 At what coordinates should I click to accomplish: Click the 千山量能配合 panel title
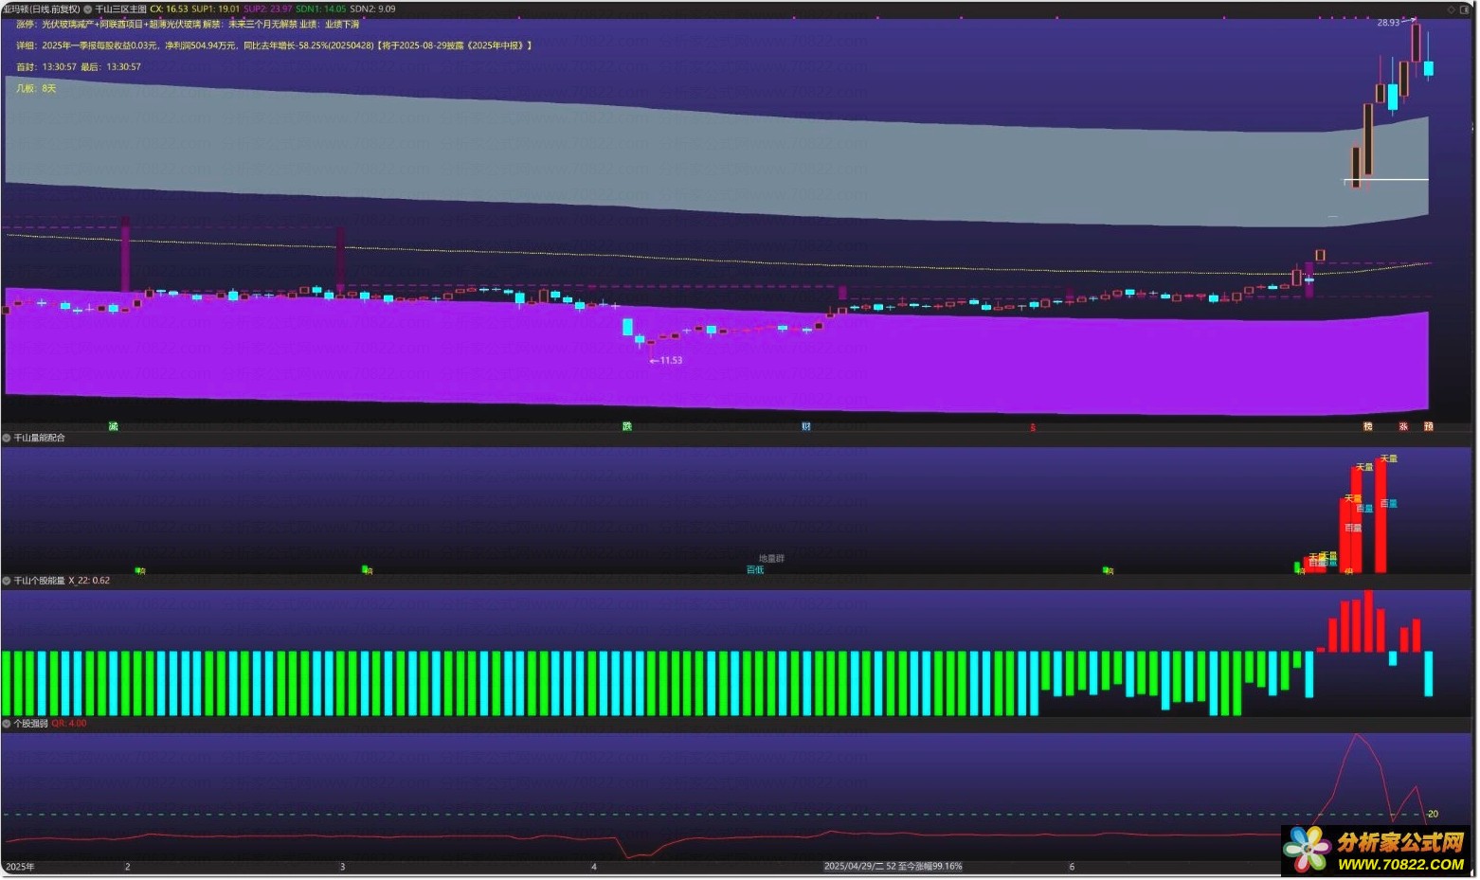pyautogui.click(x=40, y=439)
